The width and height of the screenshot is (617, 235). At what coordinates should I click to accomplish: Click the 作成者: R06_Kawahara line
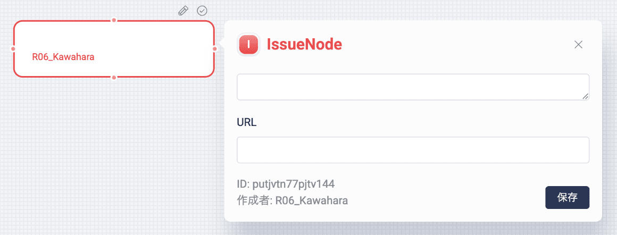[293, 200]
